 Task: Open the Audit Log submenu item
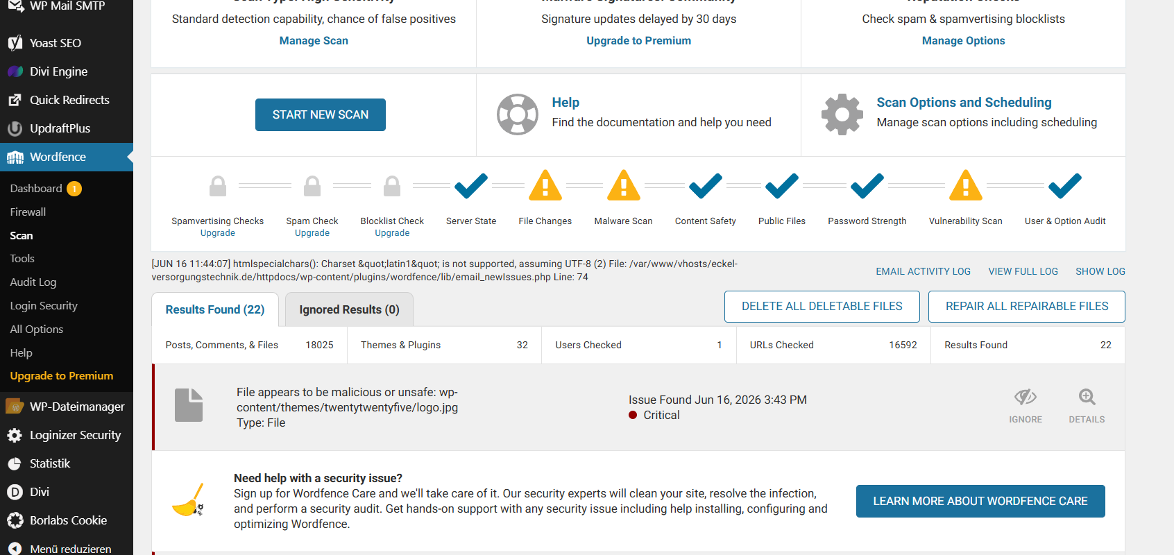[x=33, y=282]
